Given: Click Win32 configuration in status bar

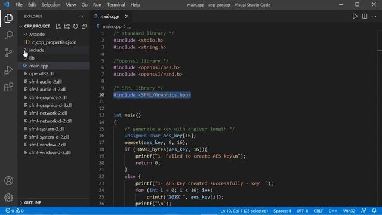Looking at the screenshot, I should 349,211.
